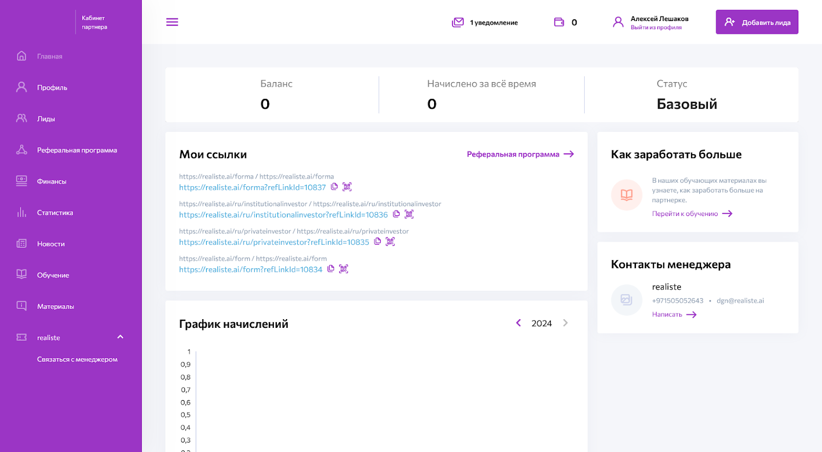This screenshot has width=822, height=452.
Task: Click Написать link in manager contacts
Action: (x=674, y=315)
